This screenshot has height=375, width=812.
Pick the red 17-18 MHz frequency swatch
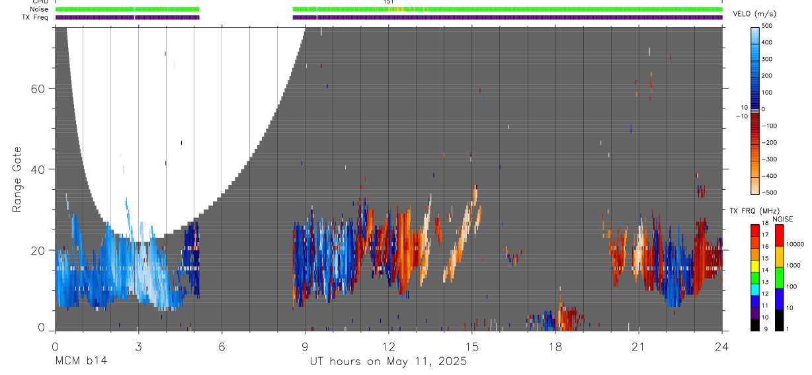click(x=755, y=230)
